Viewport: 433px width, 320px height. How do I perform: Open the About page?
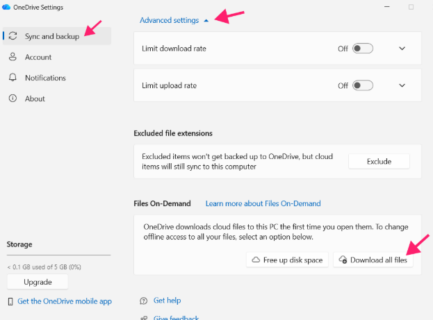pos(57,98)
